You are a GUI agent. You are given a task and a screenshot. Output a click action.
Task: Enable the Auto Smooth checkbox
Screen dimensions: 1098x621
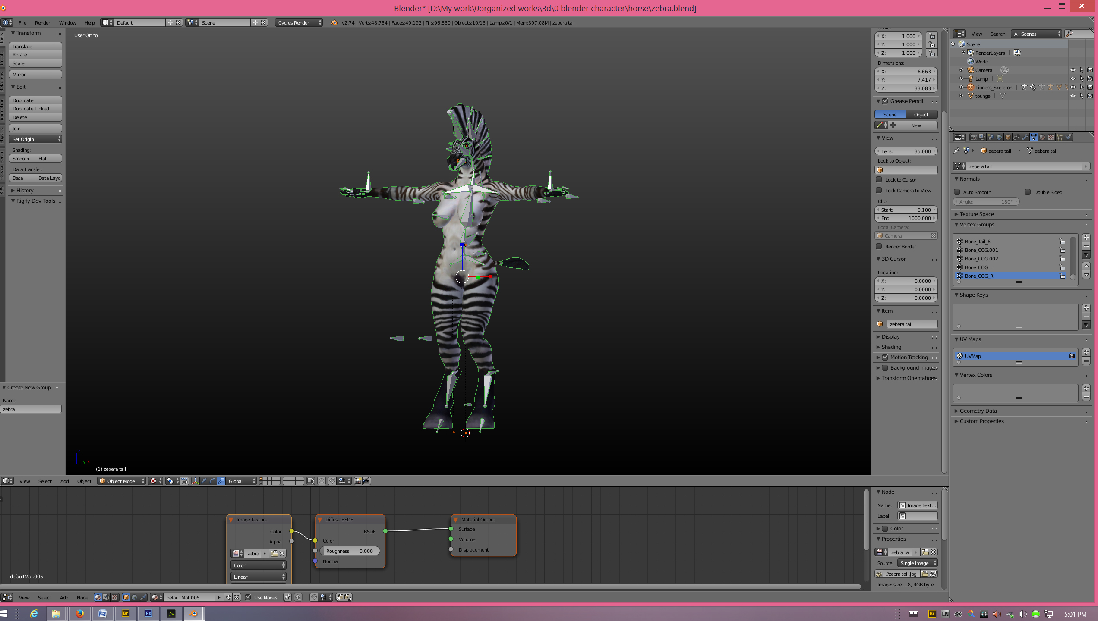[957, 192]
